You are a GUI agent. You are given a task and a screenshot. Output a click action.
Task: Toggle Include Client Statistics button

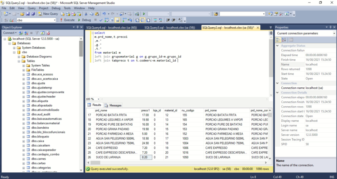point(130,20)
